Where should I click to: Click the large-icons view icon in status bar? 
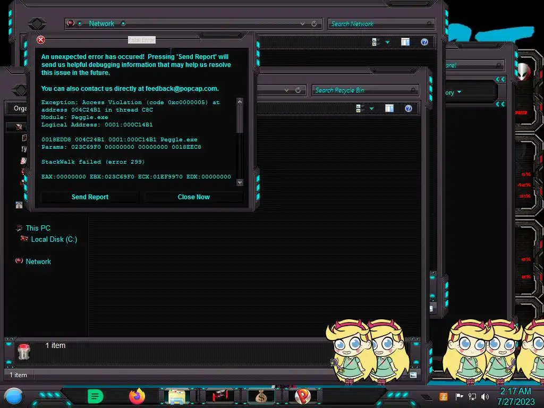[413, 375]
